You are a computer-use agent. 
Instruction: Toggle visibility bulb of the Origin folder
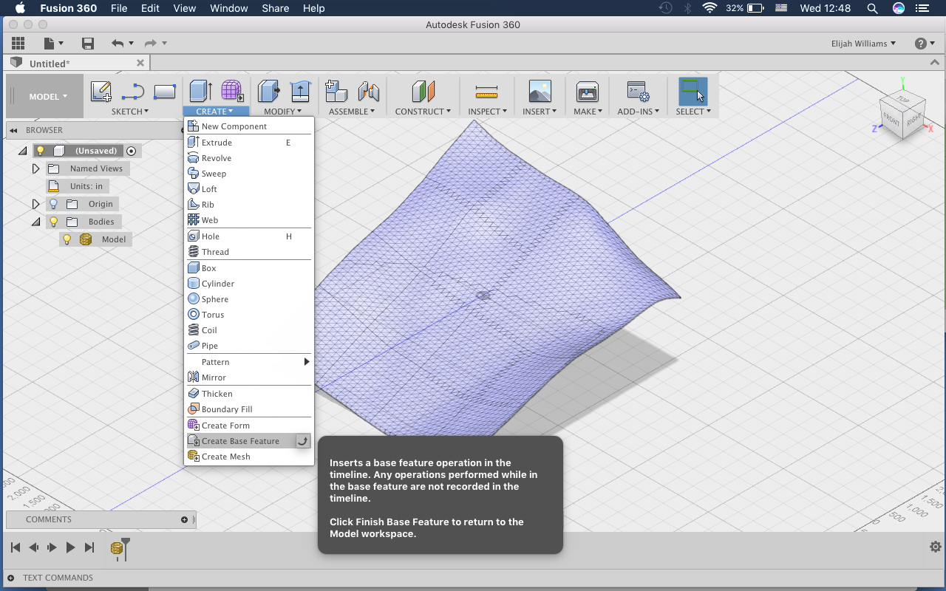pos(53,204)
